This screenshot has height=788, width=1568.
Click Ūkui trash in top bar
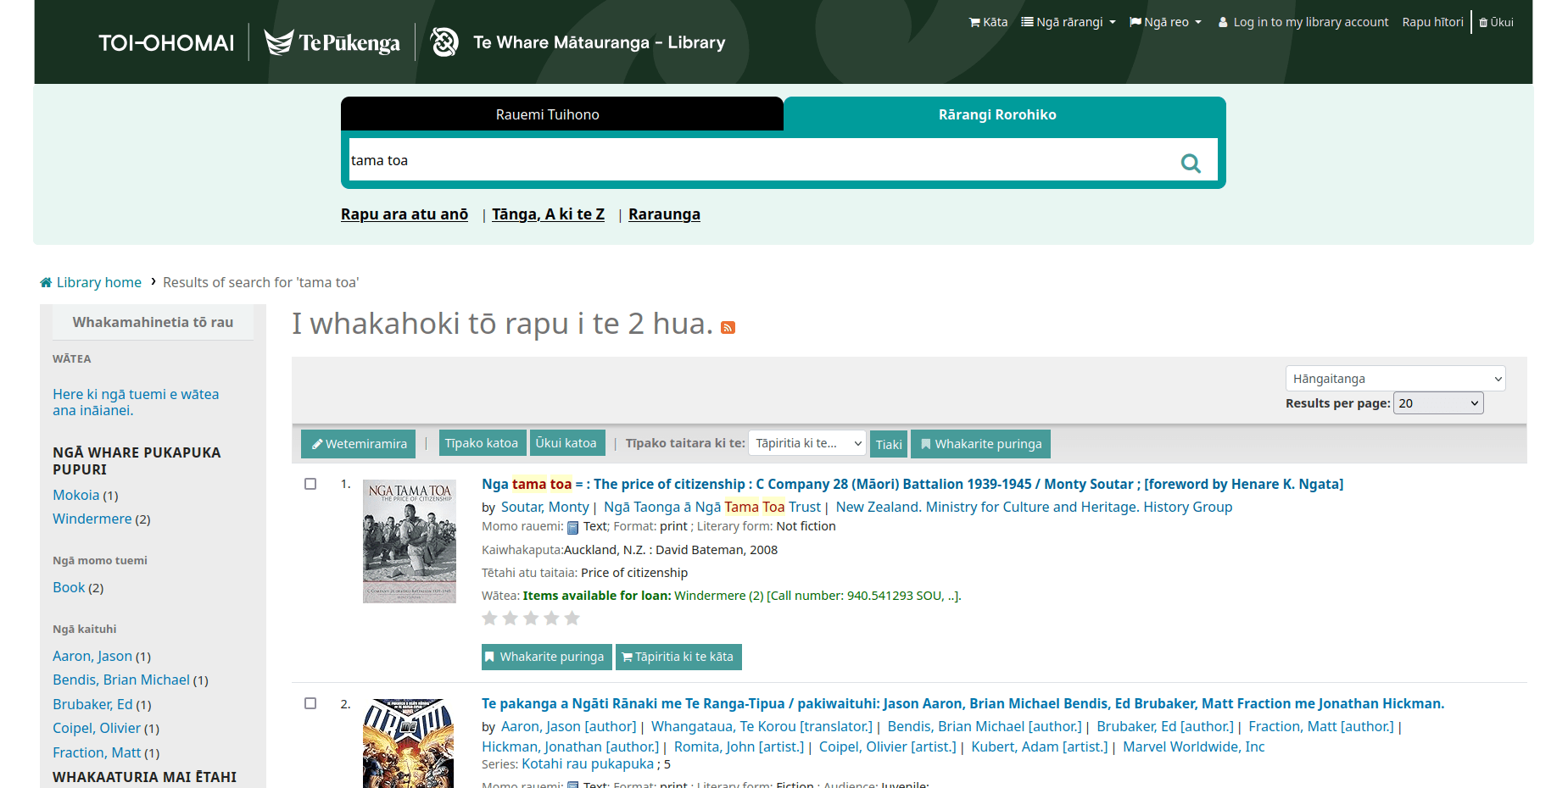click(1497, 22)
